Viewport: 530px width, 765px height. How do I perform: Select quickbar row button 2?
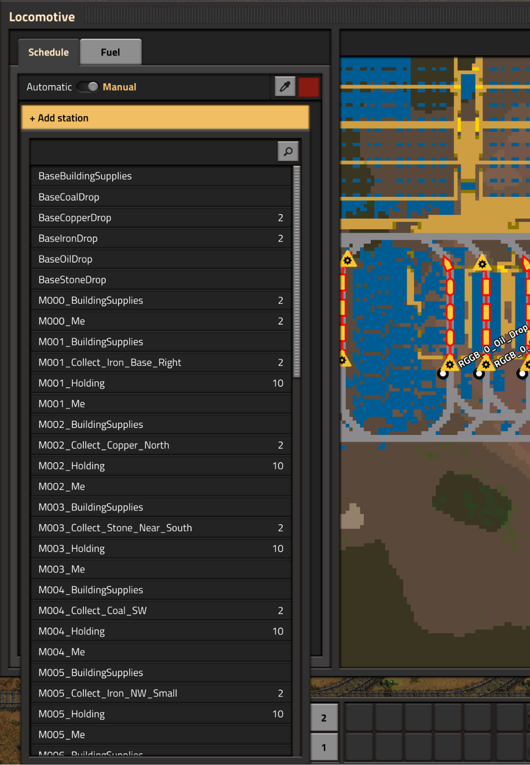pos(323,718)
